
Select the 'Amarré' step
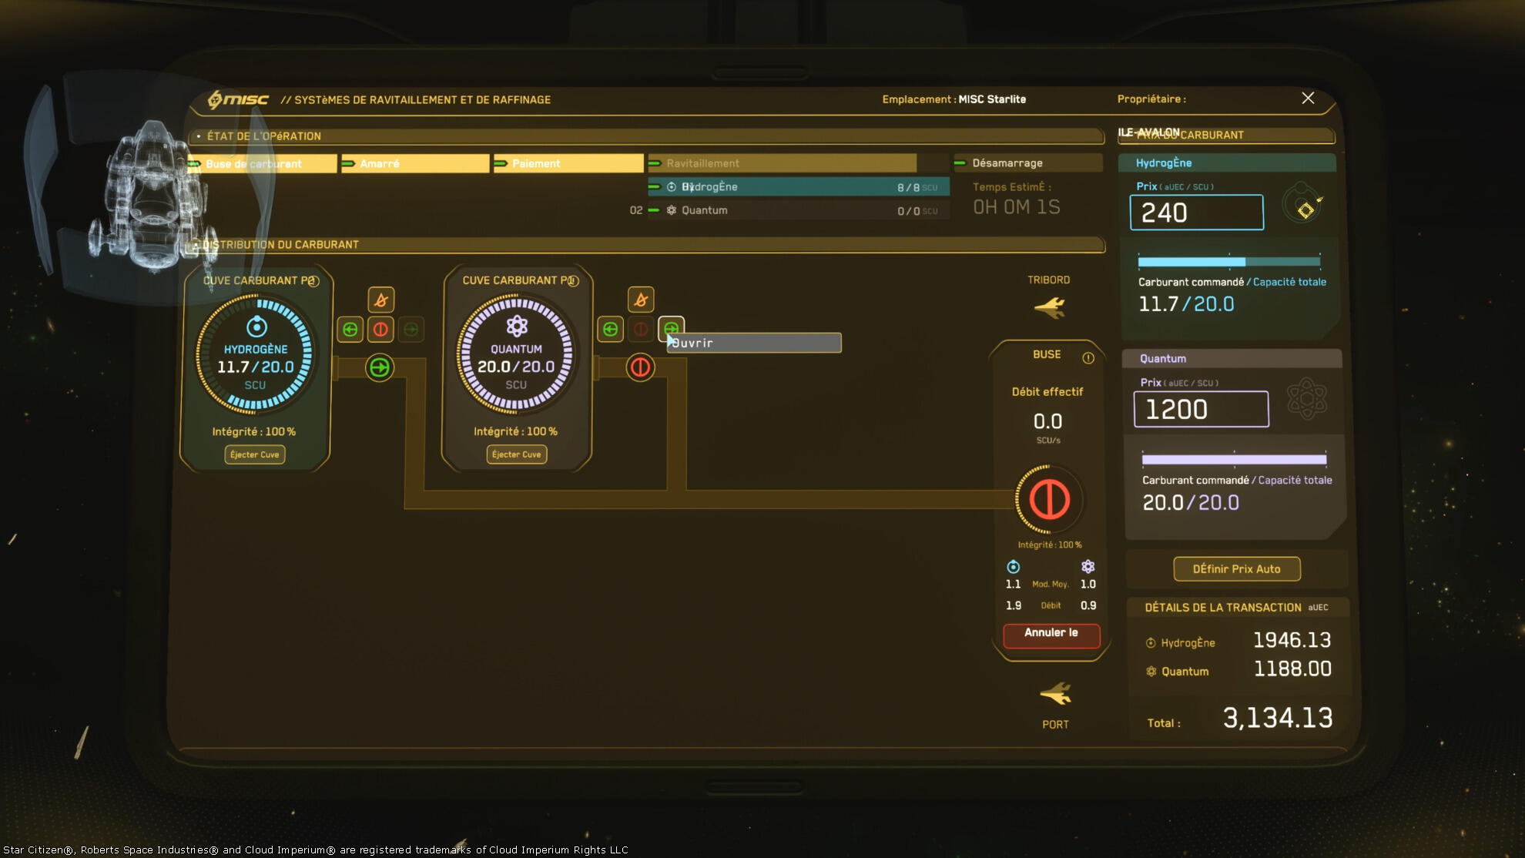(415, 163)
